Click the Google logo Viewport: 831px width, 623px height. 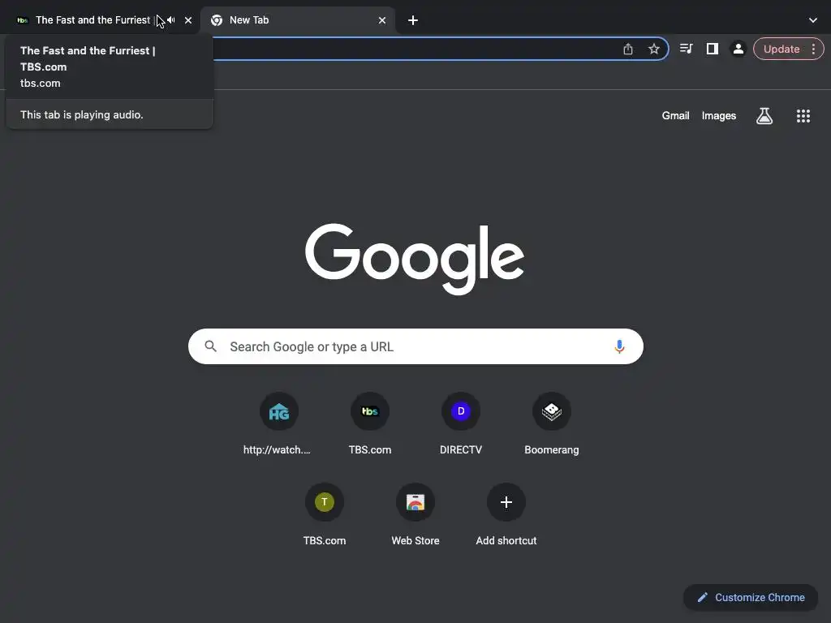415,259
